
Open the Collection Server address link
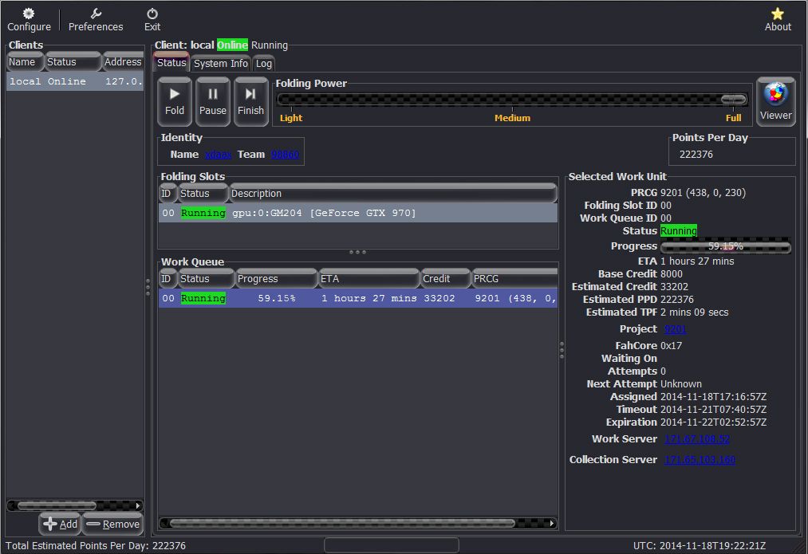coord(700,460)
